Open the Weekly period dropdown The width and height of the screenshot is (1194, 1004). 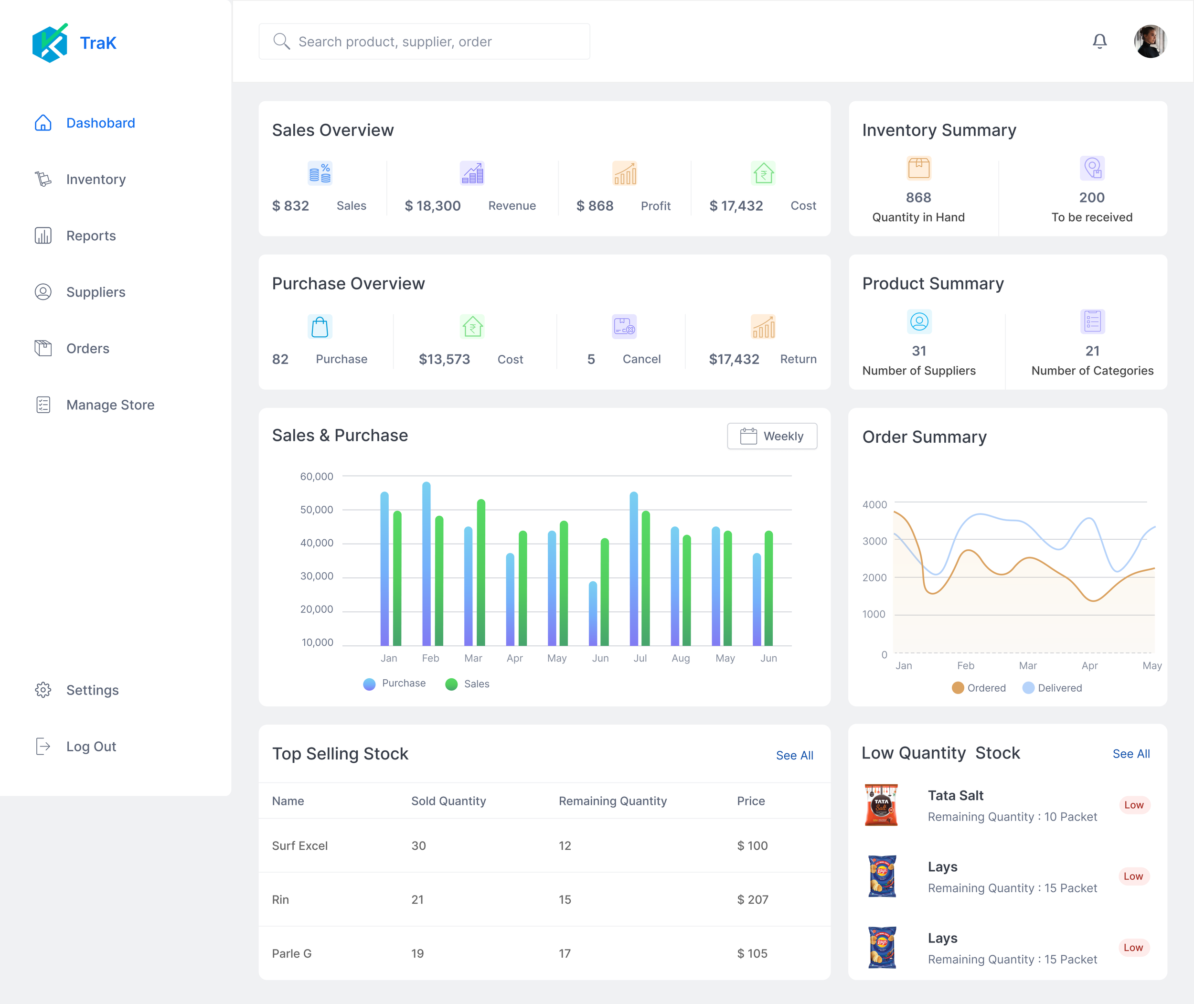(772, 436)
